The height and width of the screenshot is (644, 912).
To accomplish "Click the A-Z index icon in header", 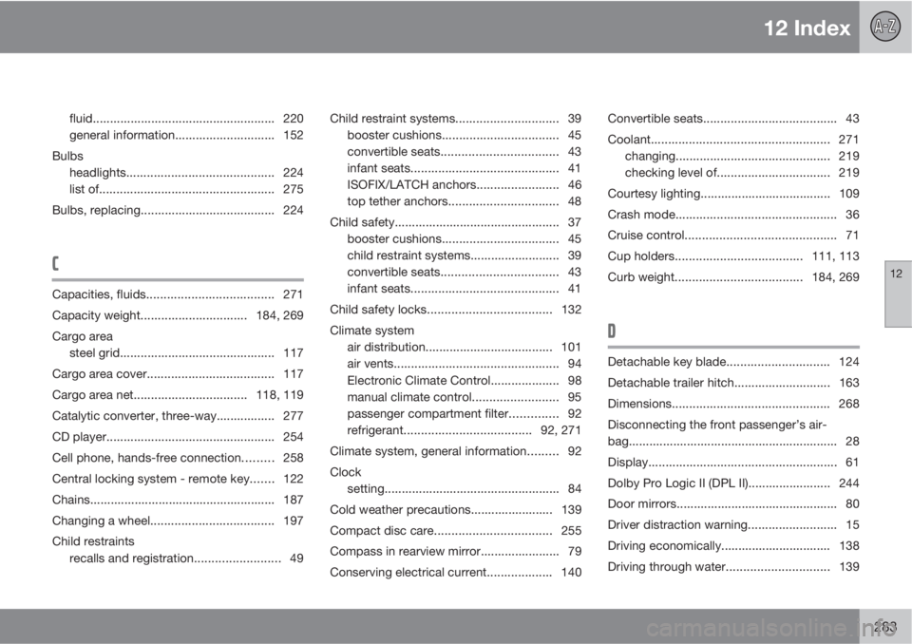I will 885,27.
